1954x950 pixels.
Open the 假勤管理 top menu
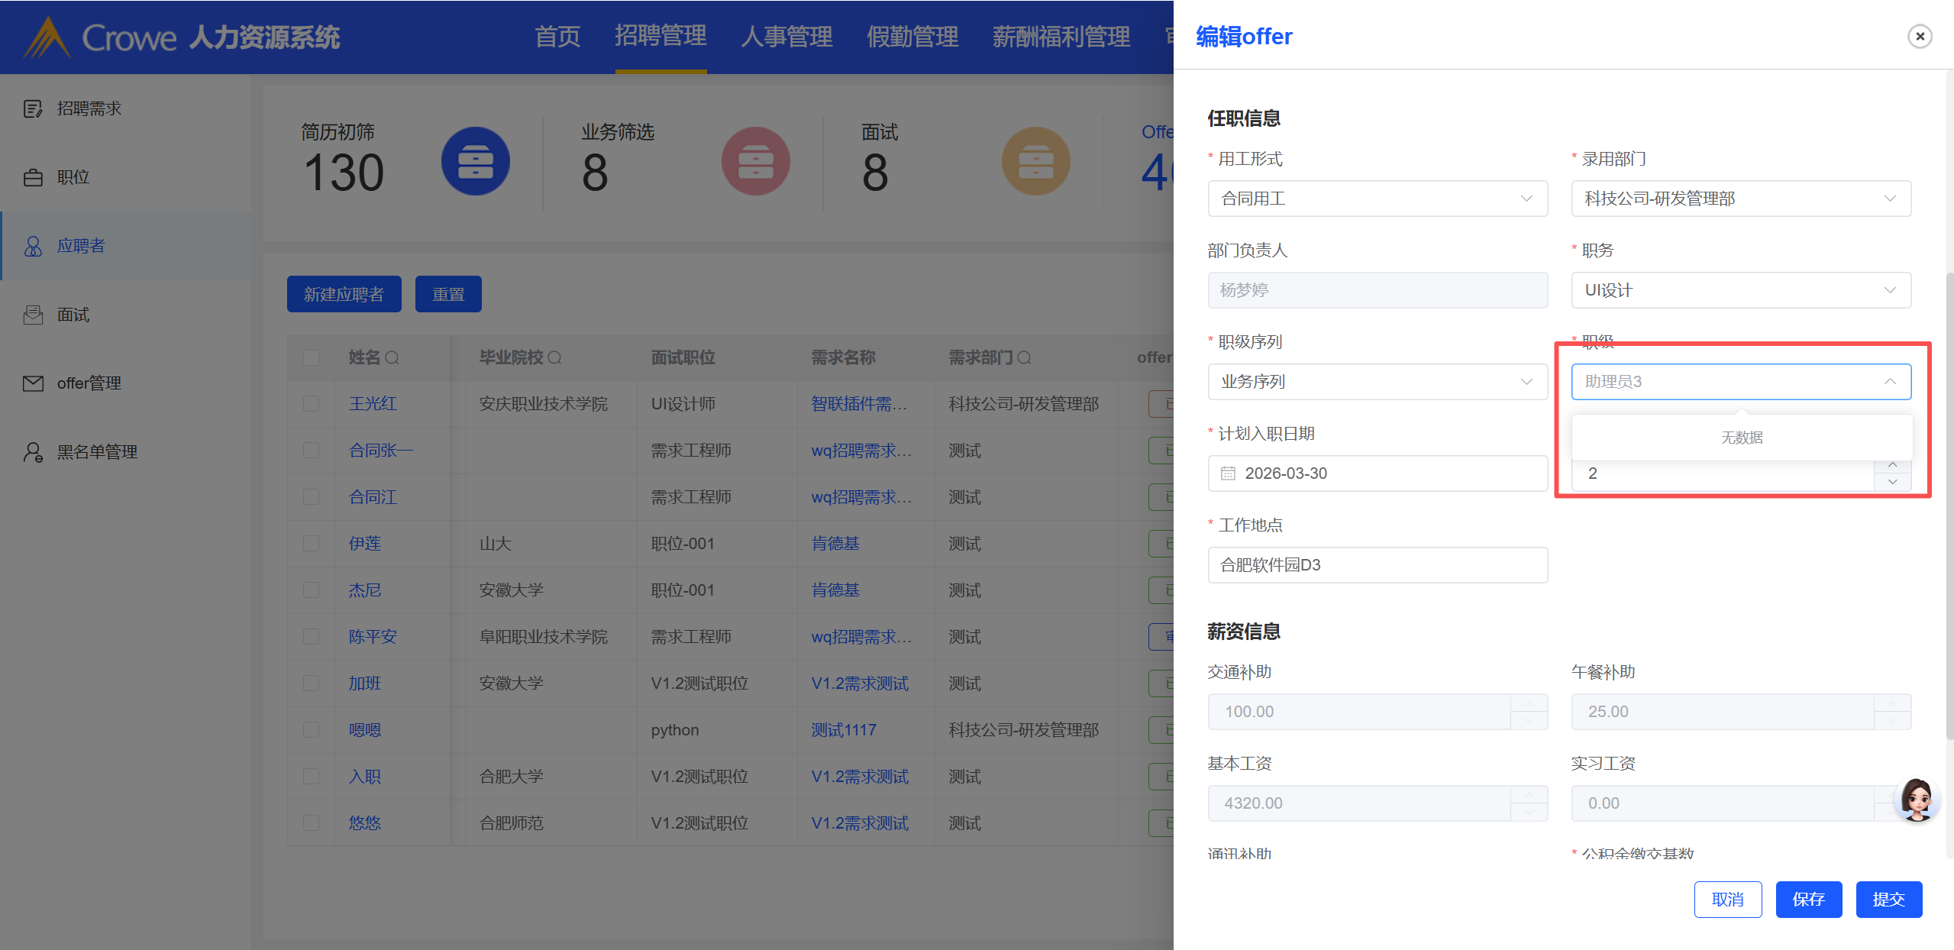point(912,37)
